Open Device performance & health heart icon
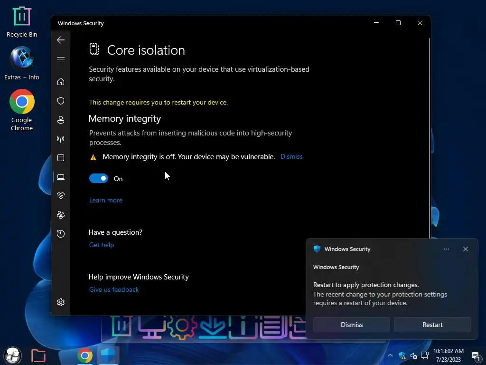 [x=61, y=195]
